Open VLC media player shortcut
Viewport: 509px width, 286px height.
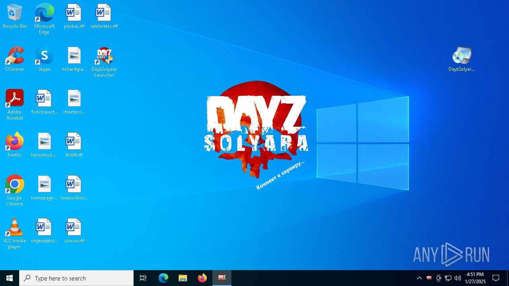[x=15, y=234]
